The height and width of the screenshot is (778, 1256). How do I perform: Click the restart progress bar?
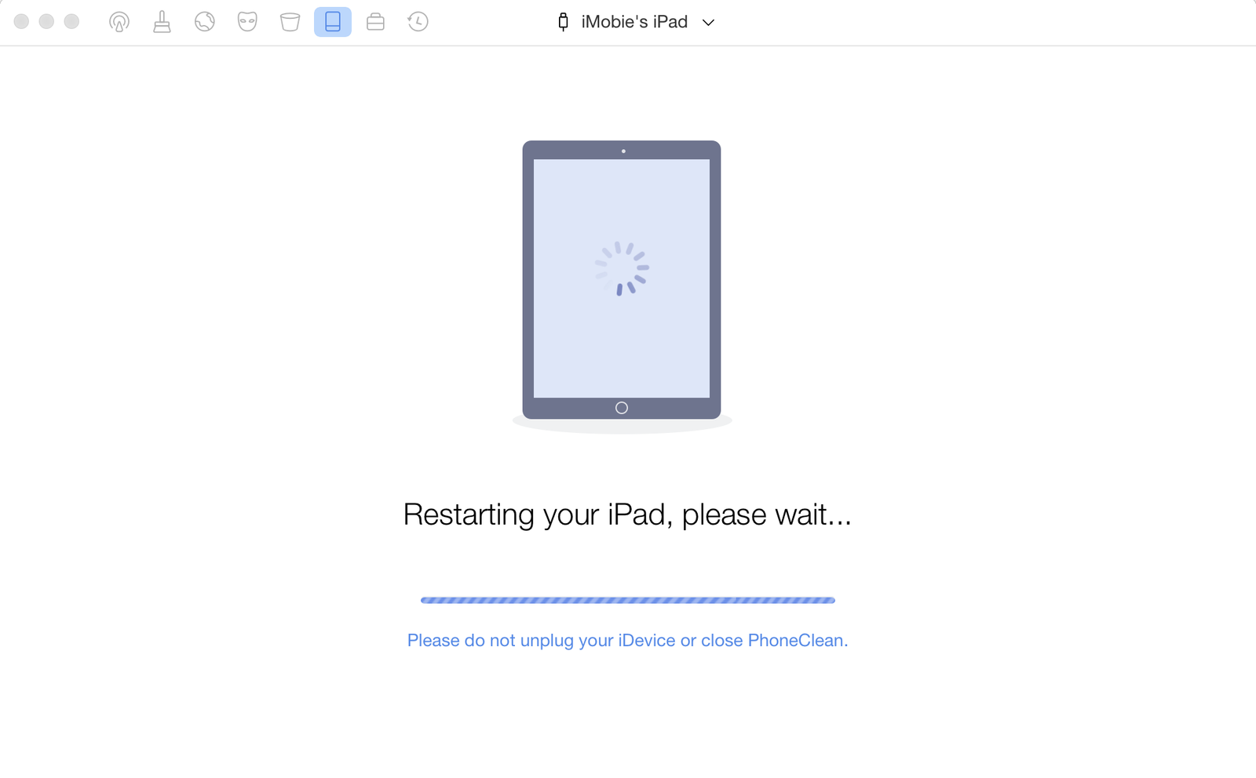click(x=628, y=601)
